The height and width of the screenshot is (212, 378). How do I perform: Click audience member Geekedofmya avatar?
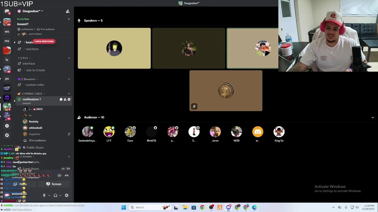point(87,132)
